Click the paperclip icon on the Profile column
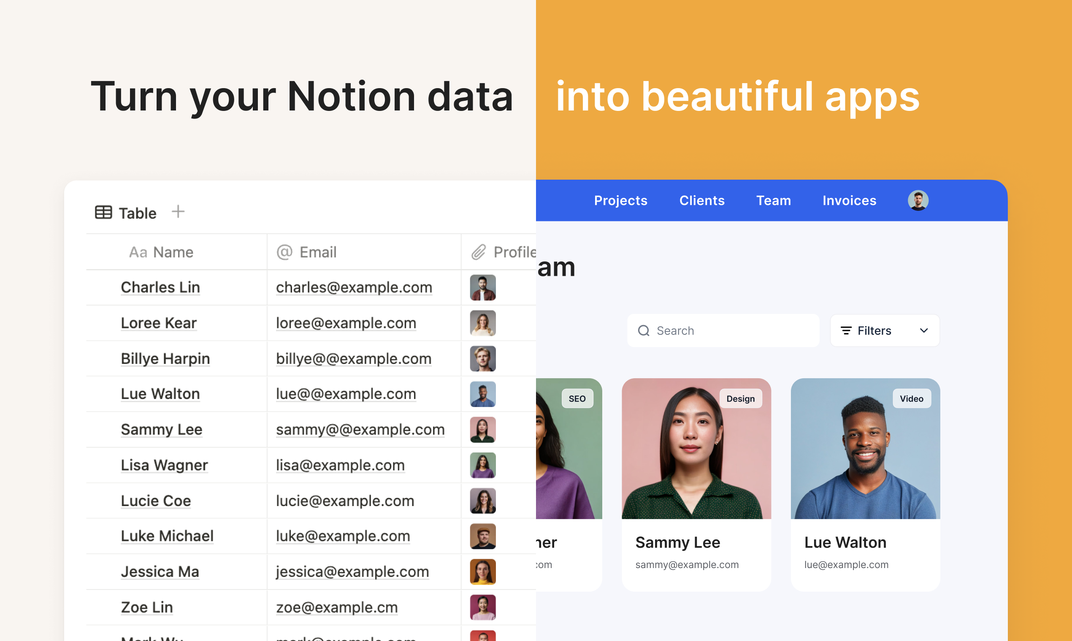 pyautogui.click(x=478, y=252)
